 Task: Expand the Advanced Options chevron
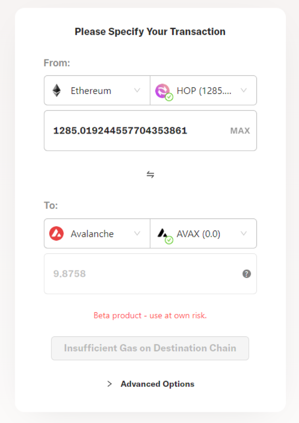[x=110, y=384]
